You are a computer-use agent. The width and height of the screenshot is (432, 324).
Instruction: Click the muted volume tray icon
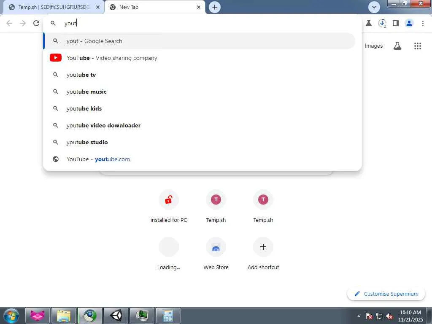tap(389, 316)
